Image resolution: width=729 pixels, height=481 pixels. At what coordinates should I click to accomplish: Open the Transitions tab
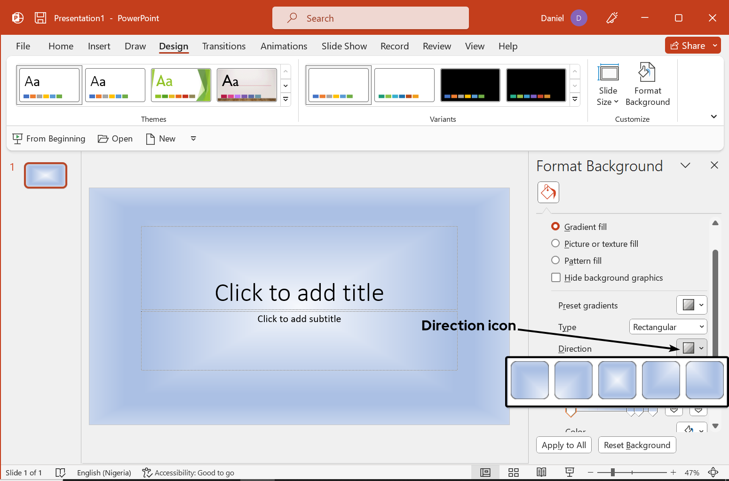[x=224, y=46]
